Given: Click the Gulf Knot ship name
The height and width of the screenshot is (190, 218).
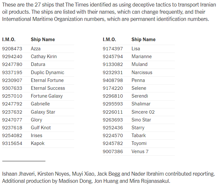Looking at the screenshot, I should click(41, 128).
